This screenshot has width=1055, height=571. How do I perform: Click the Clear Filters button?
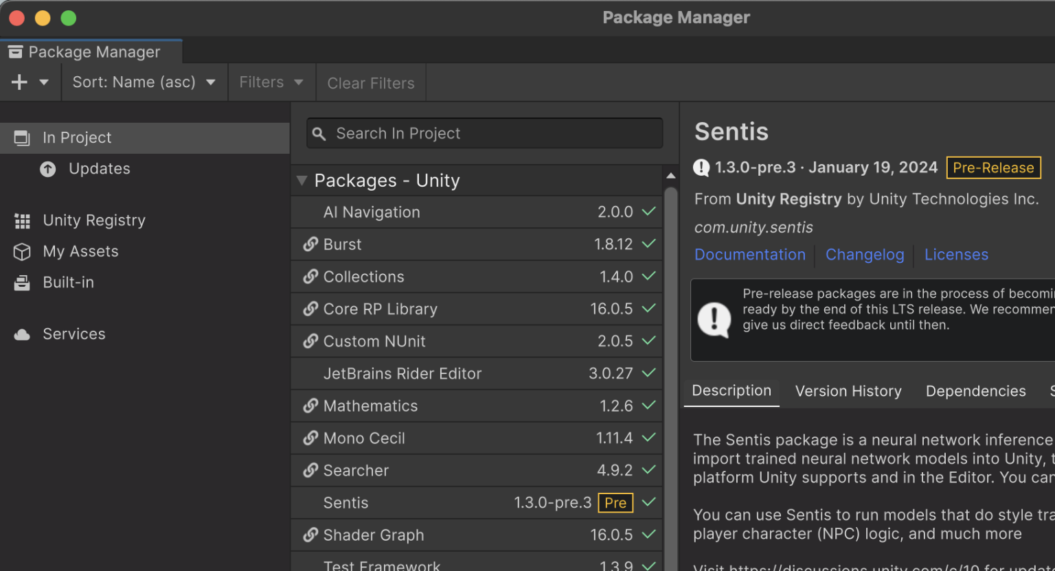pyautogui.click(x=370, y=82)
